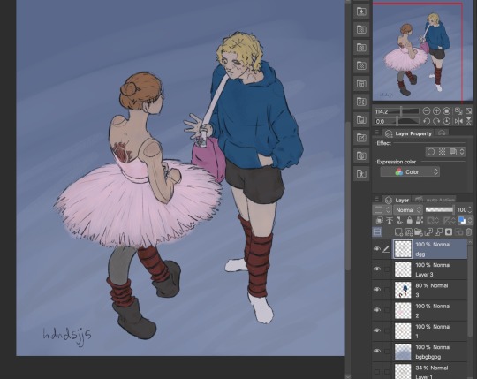Click the 114.2 zoom value field

(382, 111)
